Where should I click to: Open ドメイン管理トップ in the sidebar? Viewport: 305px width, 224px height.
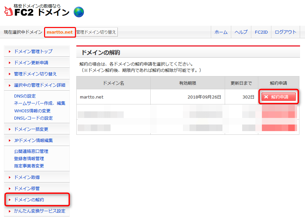tap(33, 51)
